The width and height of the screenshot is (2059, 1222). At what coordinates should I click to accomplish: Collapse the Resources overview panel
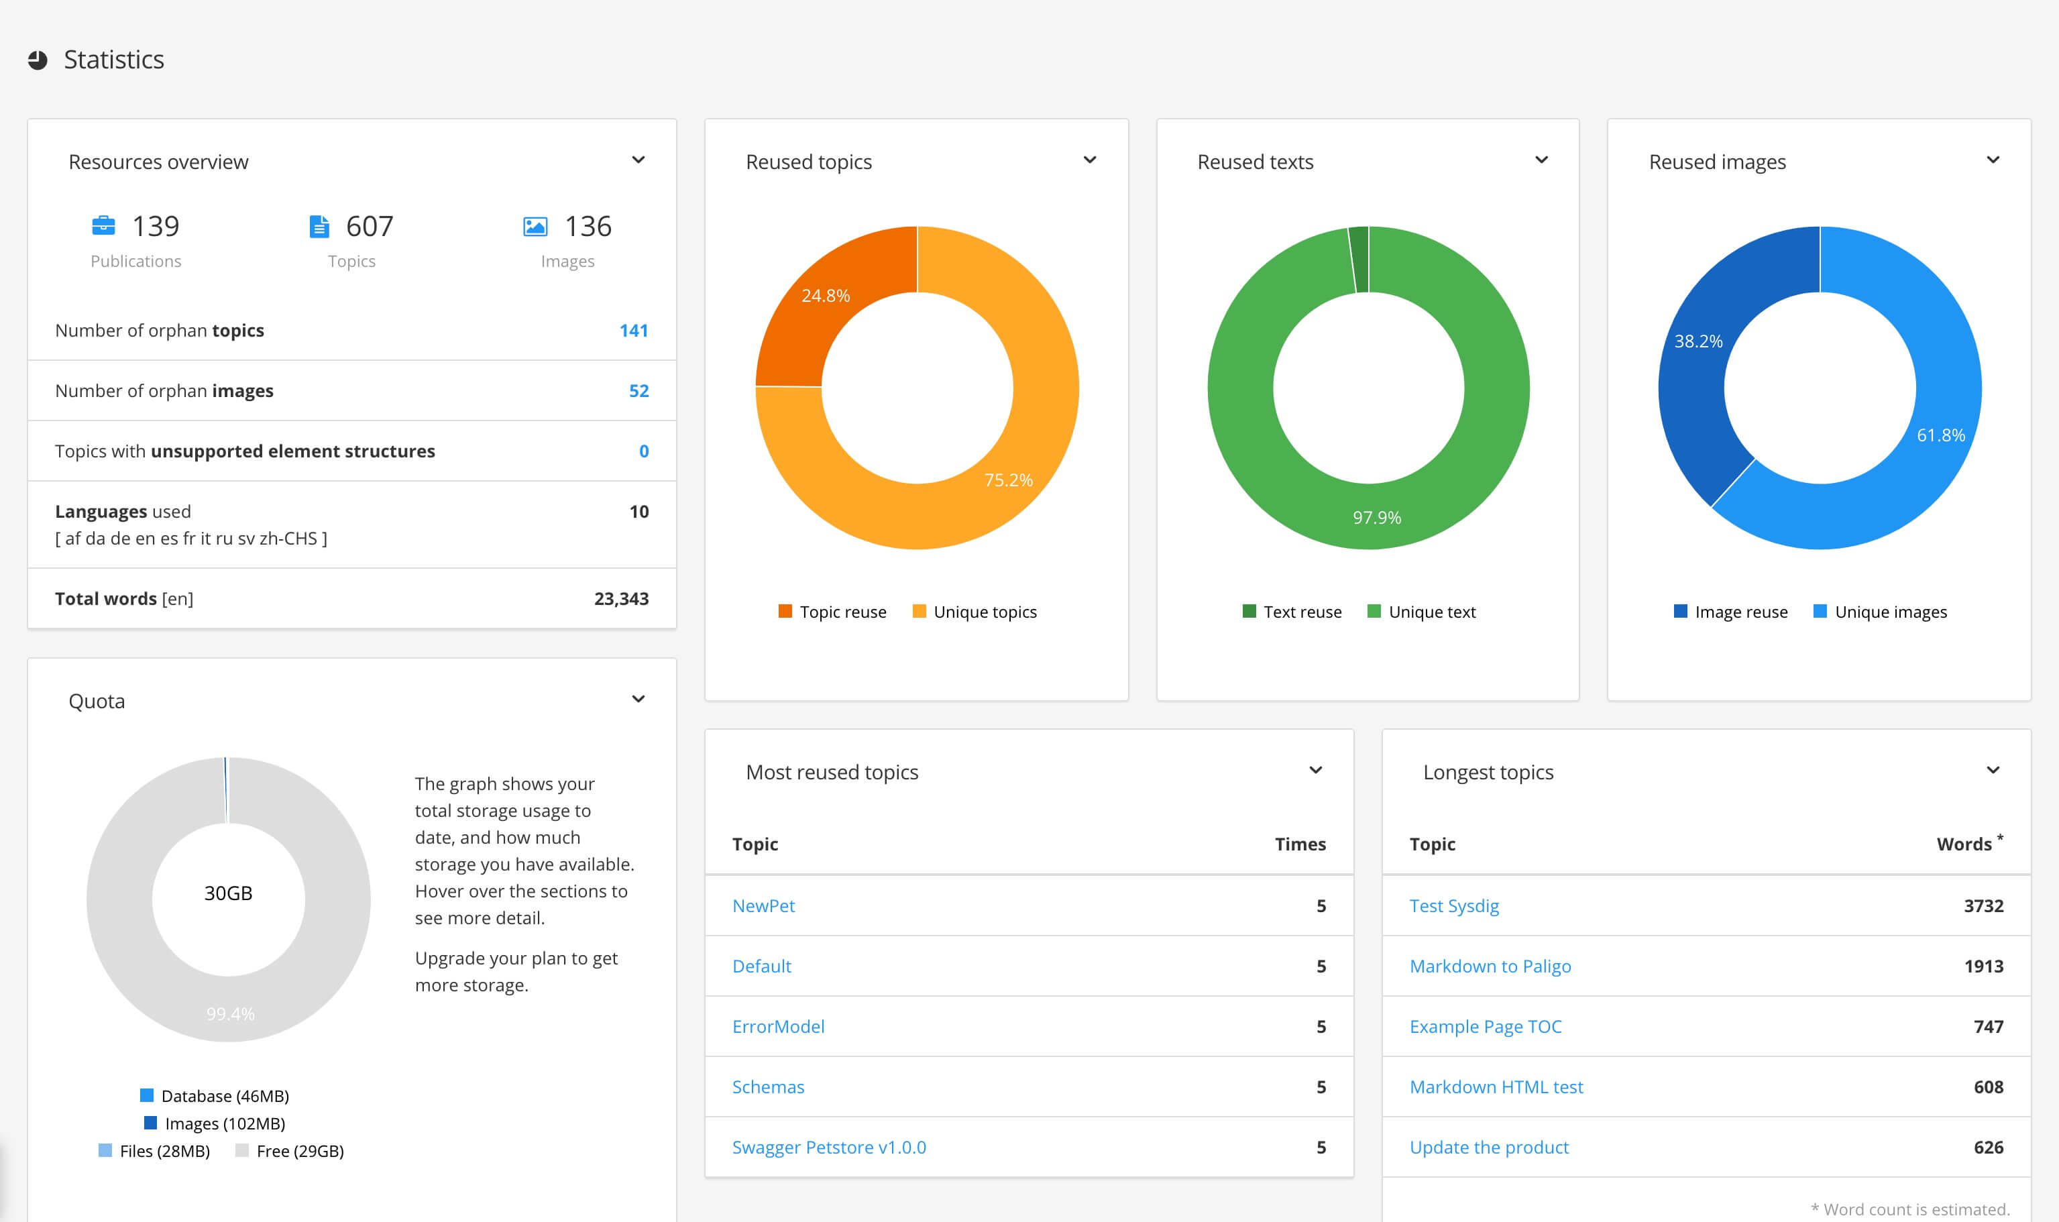(638, 160)
